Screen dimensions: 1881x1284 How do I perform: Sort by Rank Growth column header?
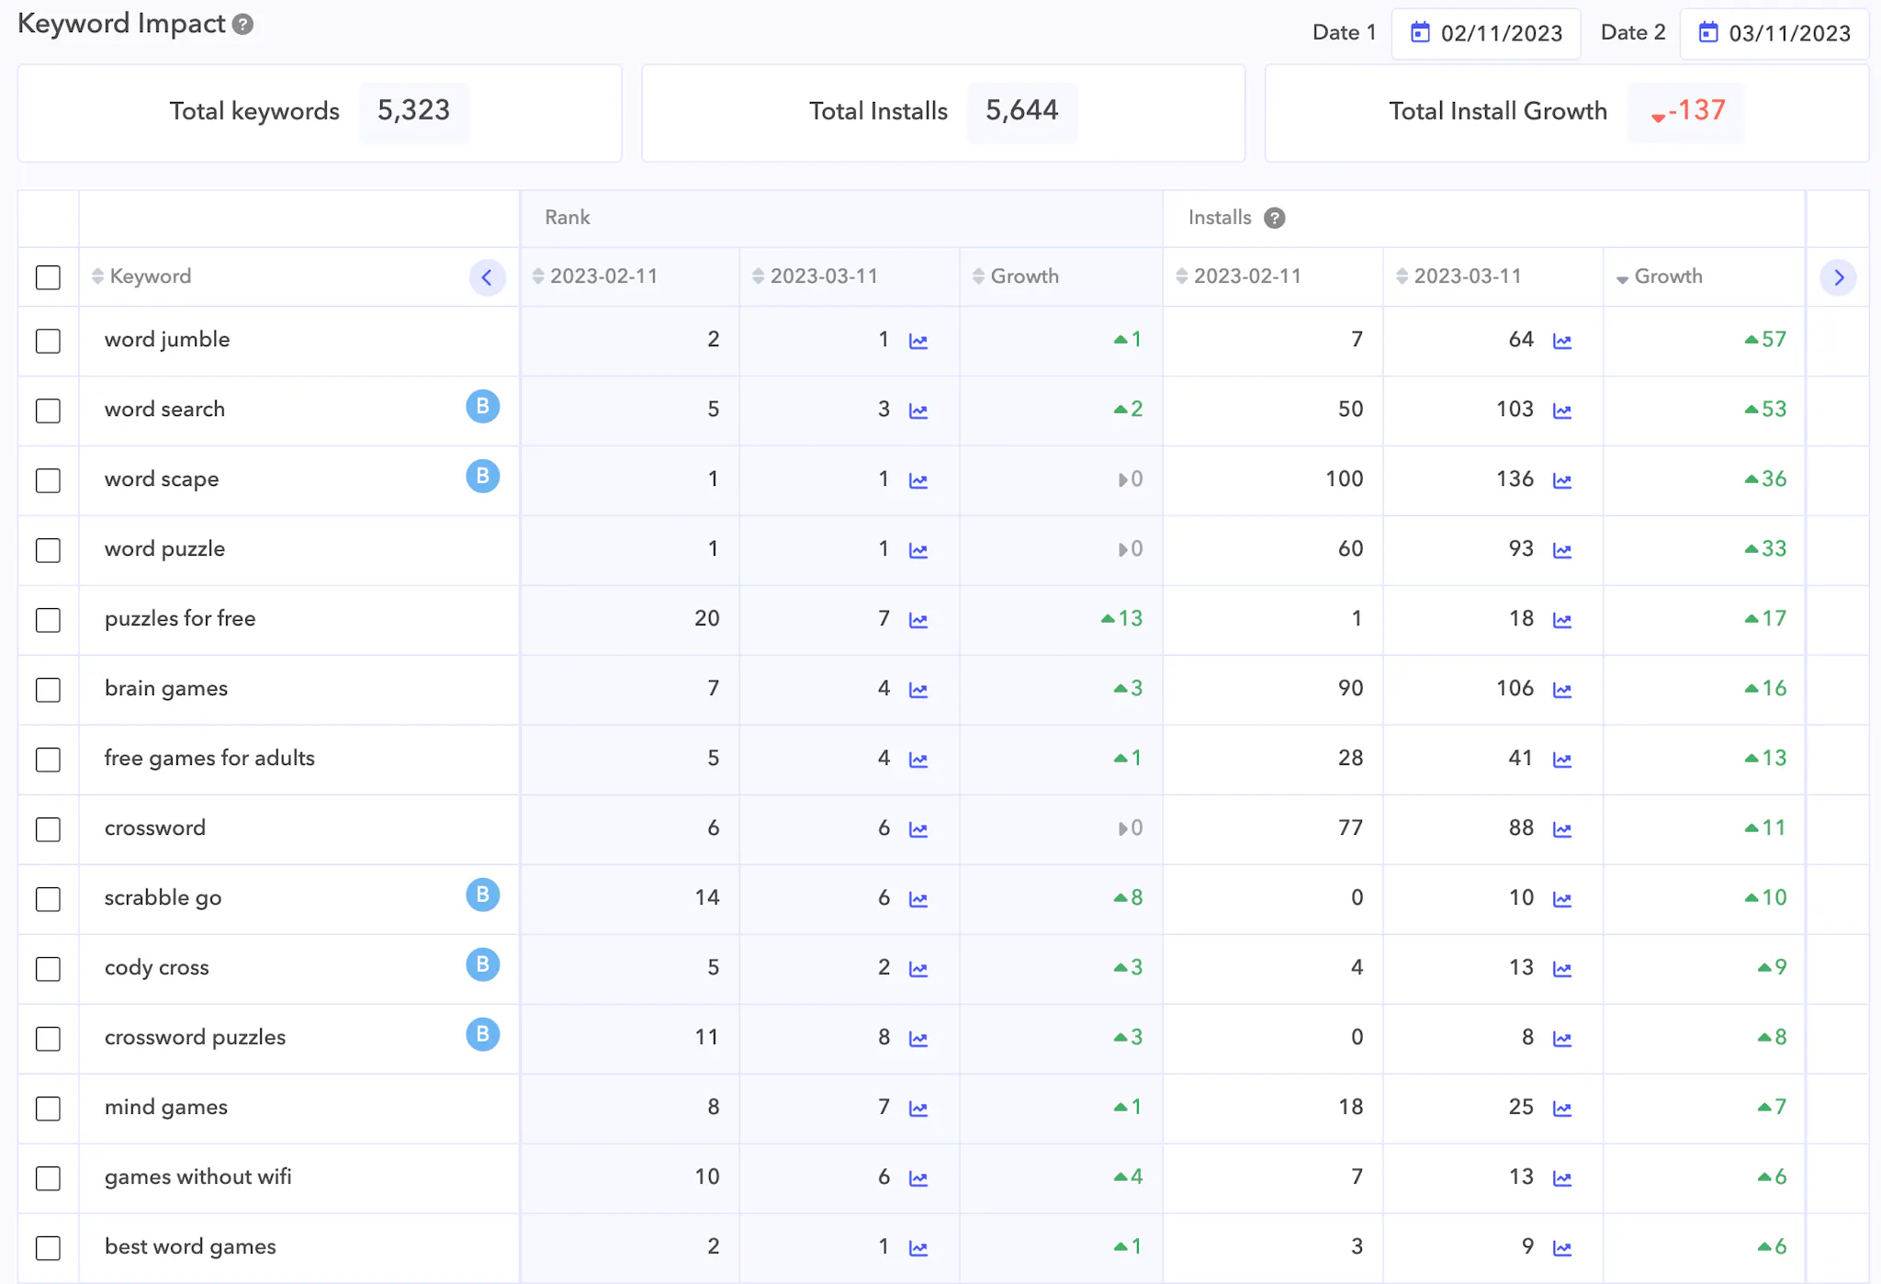[x=1023, y=276]
